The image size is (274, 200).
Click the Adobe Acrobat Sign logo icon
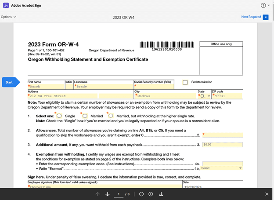[x=6, y=5]
